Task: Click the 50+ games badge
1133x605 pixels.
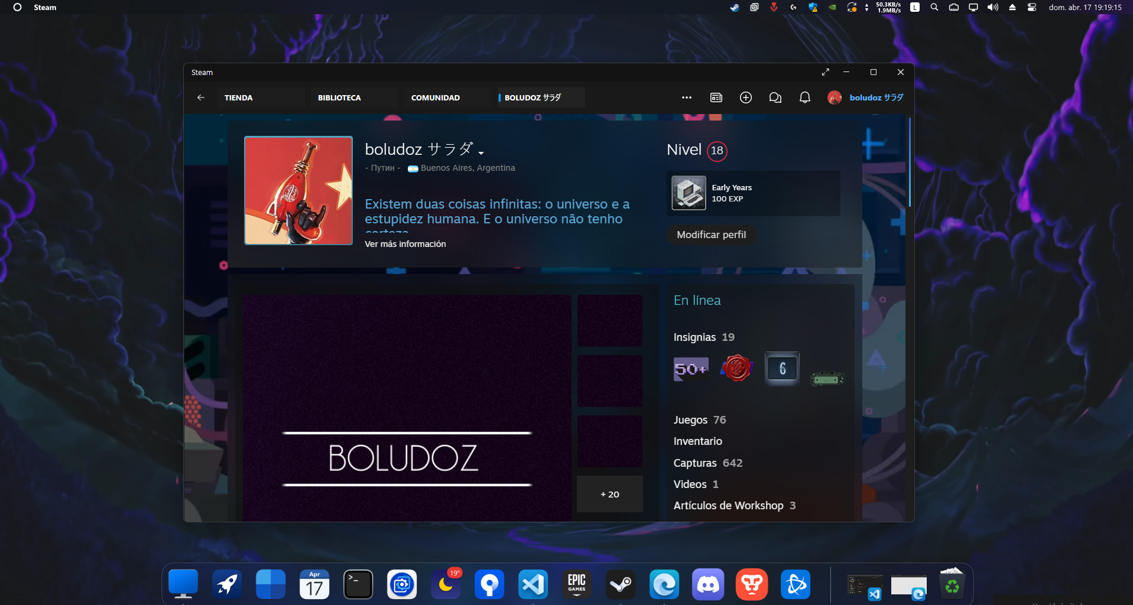Action: (690, 368)
